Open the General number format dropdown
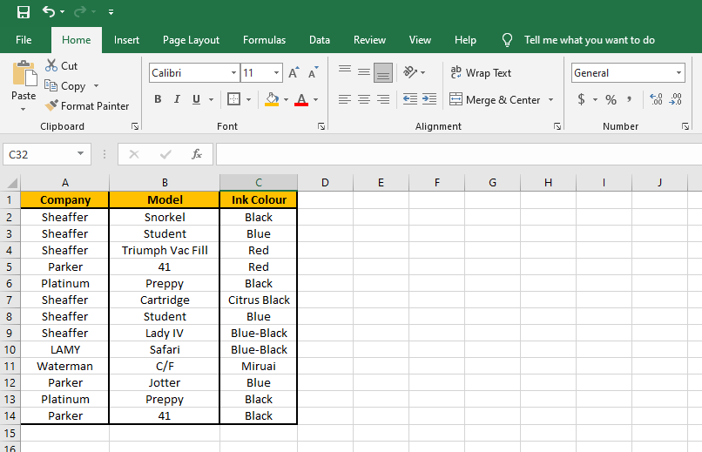This screenshot has height=452, width=702. click(678, 73)
